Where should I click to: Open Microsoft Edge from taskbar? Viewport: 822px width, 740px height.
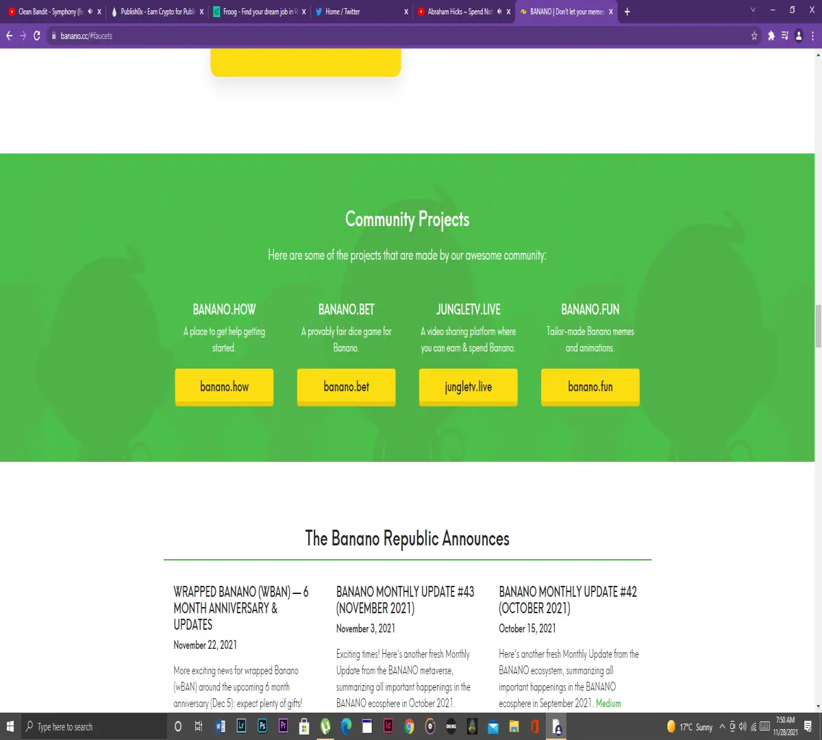click(346, 726)
